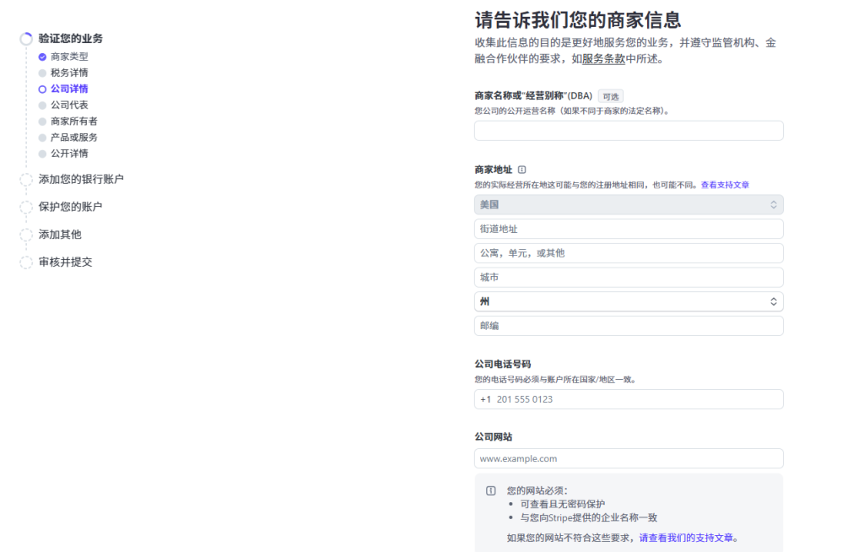This screenshot has height=552, width=864.
Task: Focus the 商家名称 DBA input field
Action: [629, 131]
